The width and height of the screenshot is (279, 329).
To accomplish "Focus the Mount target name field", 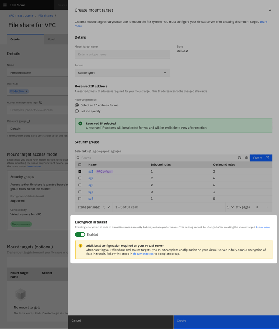I will pyautogui.click(x=123, y=54).
